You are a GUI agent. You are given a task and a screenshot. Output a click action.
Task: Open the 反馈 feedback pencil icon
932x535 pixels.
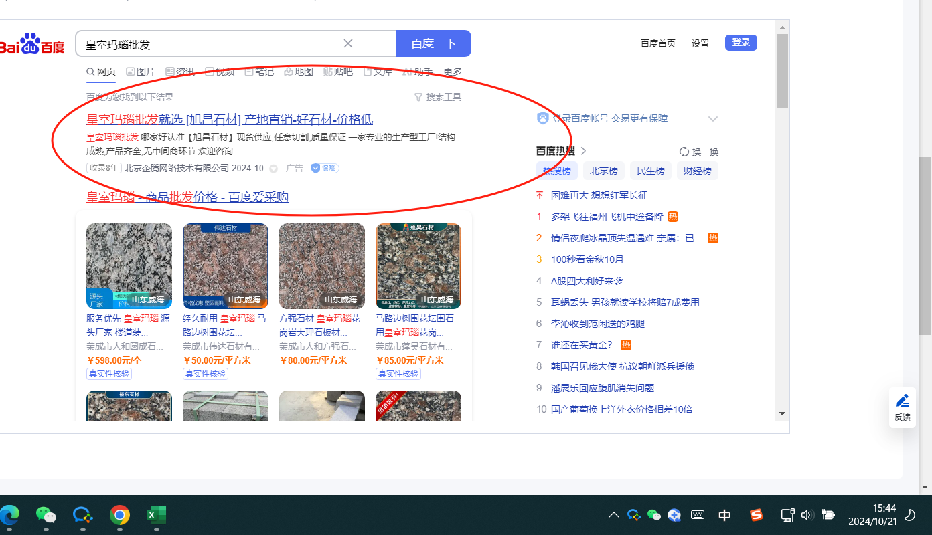point(902,407)
